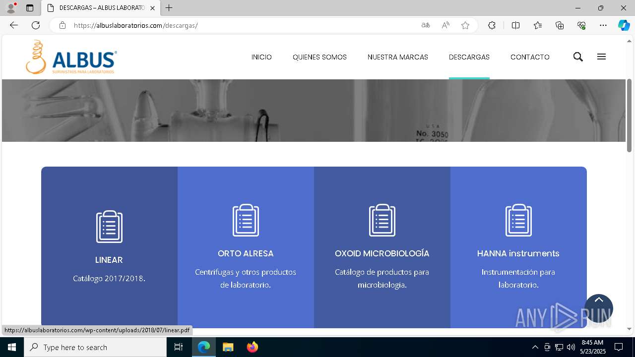The width and height of the screenshot is (635, 357).
Task: Click the LINEAR heading link
Action: 109,260
